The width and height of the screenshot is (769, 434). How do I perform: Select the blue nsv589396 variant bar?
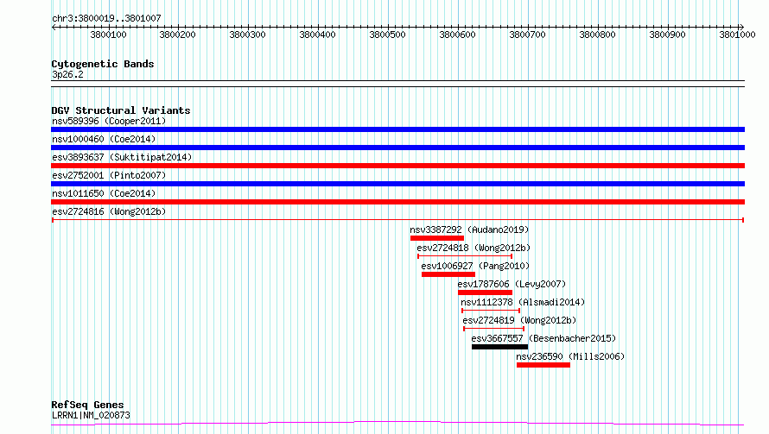pyautogui.click(x=397, y=129)
